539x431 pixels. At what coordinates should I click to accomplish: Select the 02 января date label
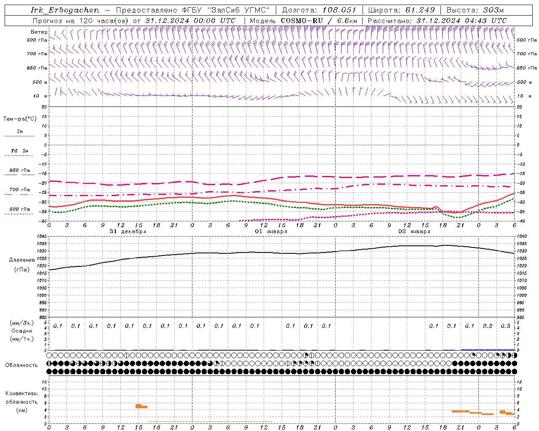click(414, 231)
